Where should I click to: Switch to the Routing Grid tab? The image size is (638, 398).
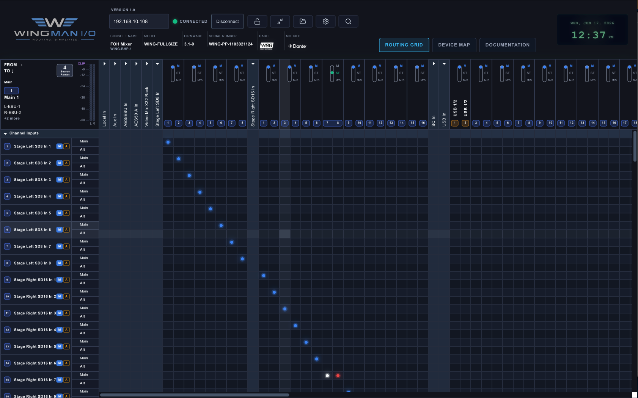click(x=404, y=45)
